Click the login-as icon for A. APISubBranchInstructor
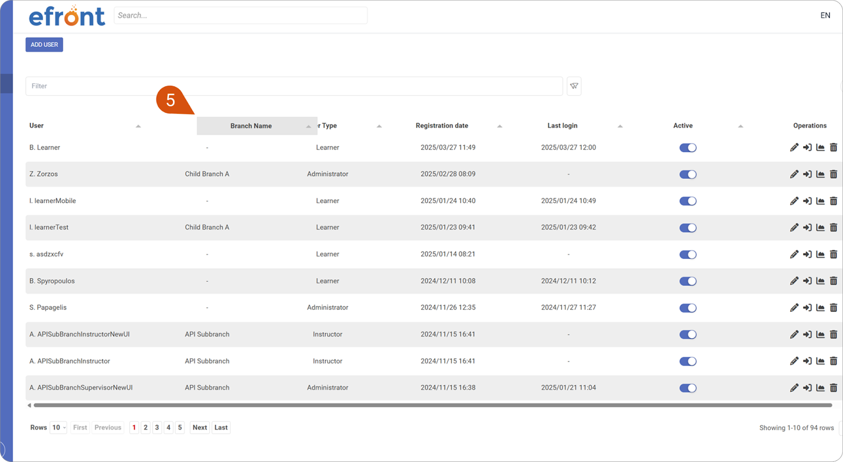This screenshot has width=843, height=462. coord(807,361)
